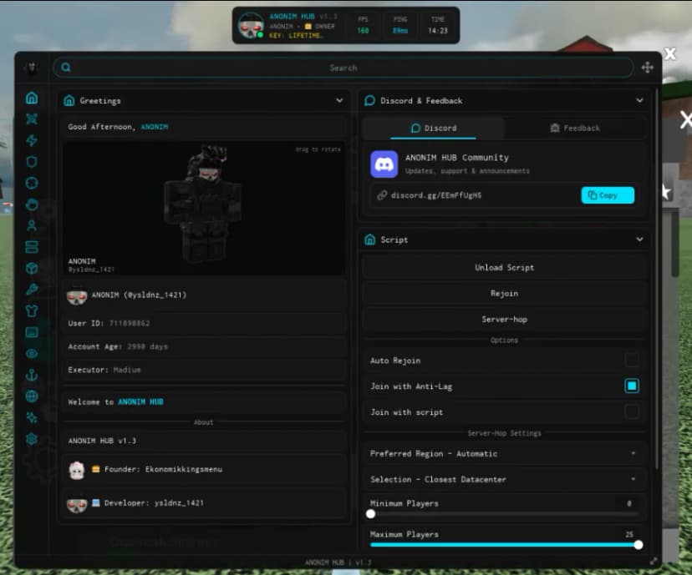Click the Founder avatar icon

click(77, 470)
